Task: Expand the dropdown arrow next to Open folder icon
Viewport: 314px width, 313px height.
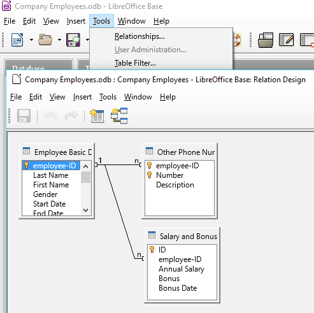Action: click(59, 40)
